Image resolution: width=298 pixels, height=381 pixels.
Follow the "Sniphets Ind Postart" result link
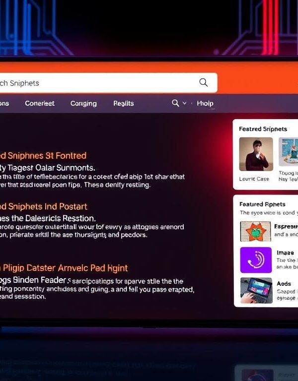click(x=44, y=206)
